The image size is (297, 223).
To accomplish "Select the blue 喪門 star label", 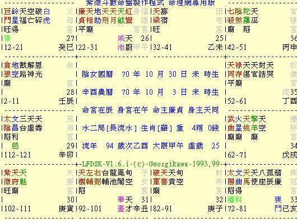I will pyautogui.click(x=278, y=205).
